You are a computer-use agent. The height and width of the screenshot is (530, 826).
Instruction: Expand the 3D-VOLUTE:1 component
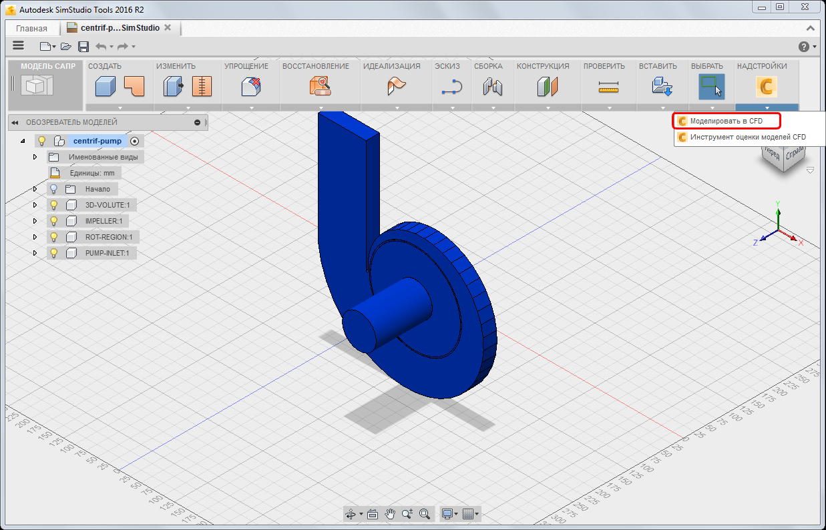click(35, 205)
